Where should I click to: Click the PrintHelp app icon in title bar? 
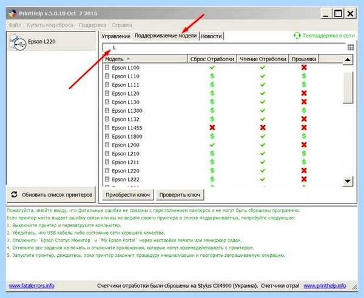[x=13, y=13]
